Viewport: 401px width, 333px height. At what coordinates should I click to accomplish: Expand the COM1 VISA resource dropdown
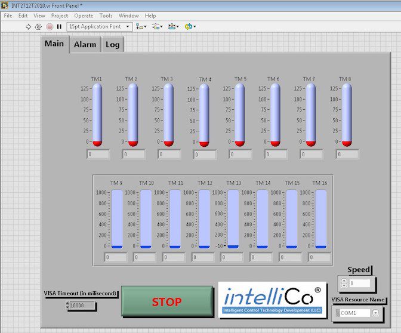coord(375,313)
